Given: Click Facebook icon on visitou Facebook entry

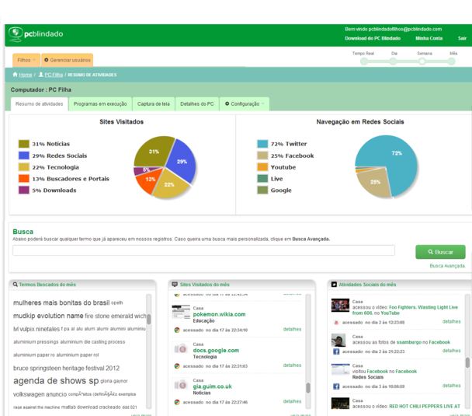Looking at the screenshot, I should click(x=336, y=386).
